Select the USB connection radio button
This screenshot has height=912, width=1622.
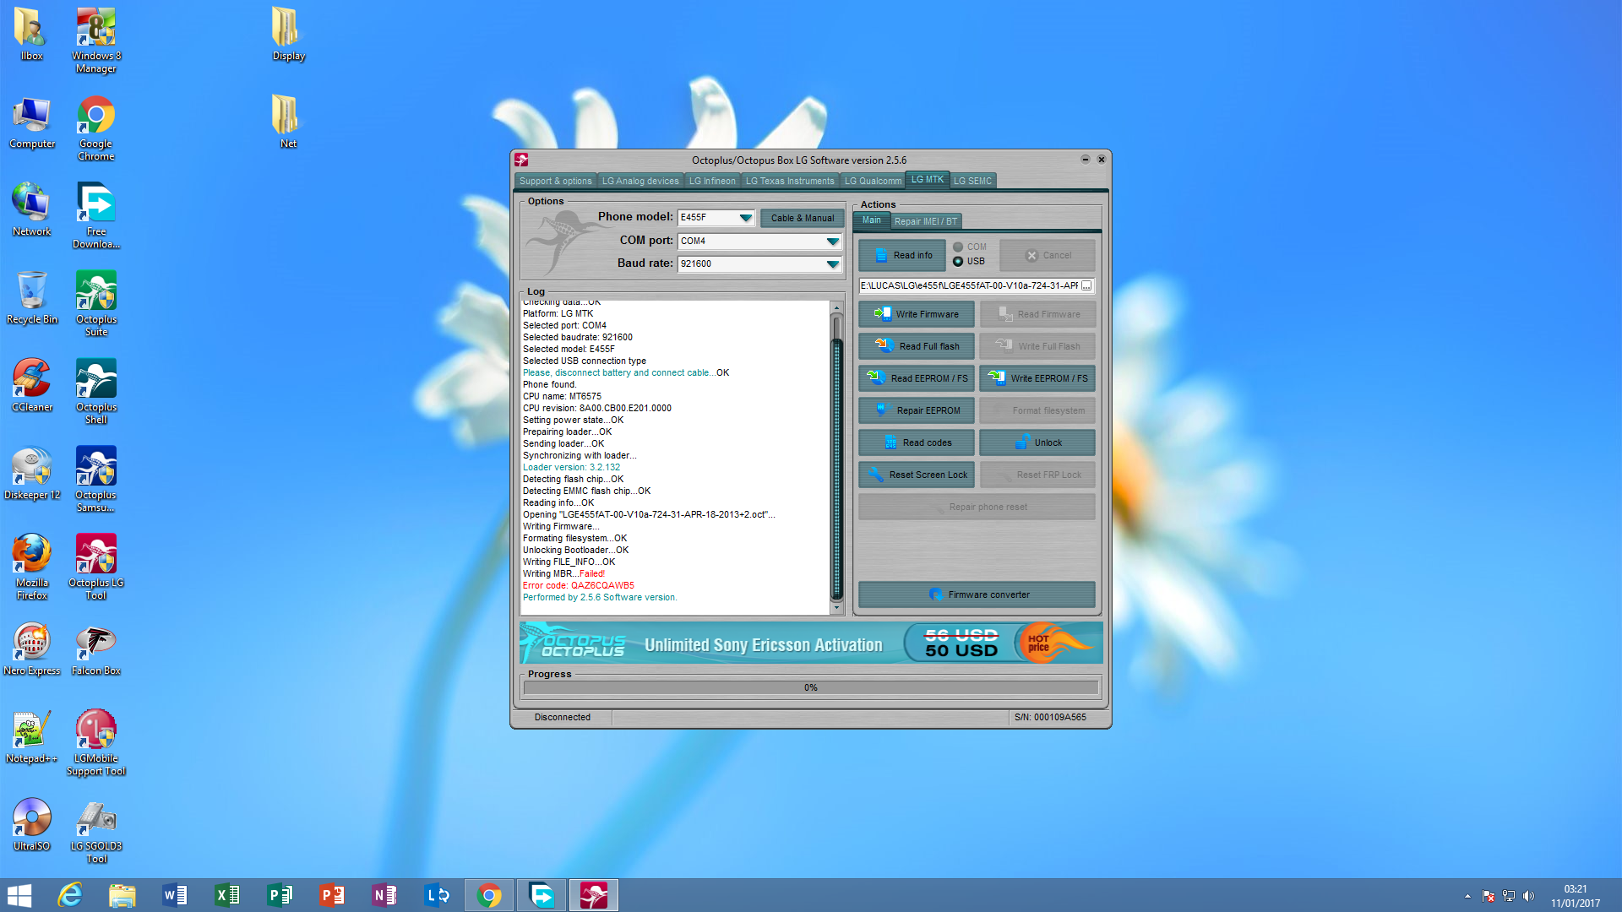(x=958, y=261)
